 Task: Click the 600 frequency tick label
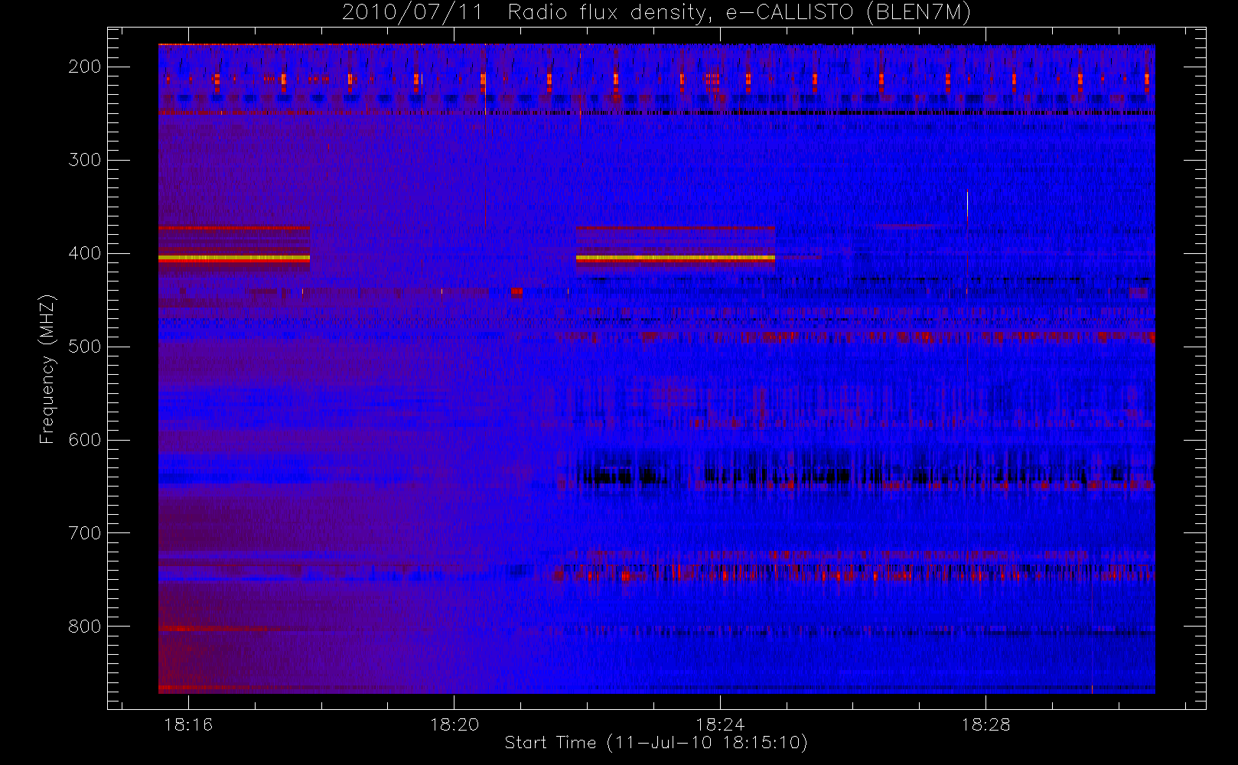tap(85, 440)
